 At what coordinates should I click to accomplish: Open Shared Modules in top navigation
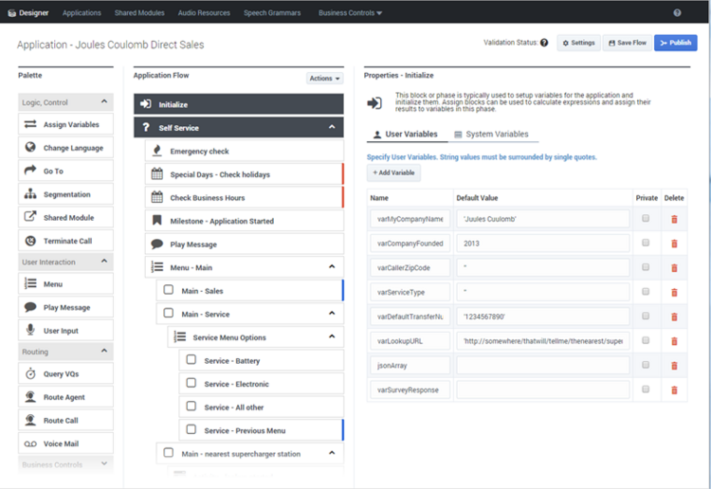[139, 12]
